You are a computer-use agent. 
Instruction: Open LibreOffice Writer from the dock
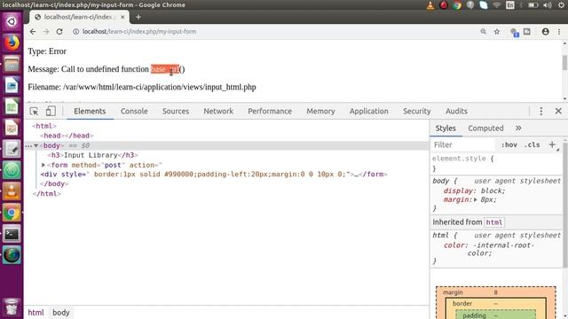tap(12, 86)
